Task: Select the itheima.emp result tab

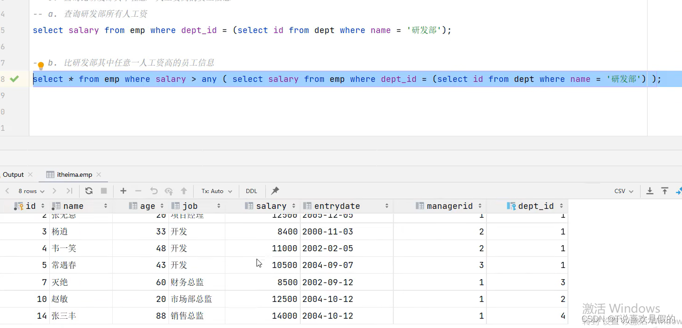Action: pyautogui.click(x=74, y=174)
